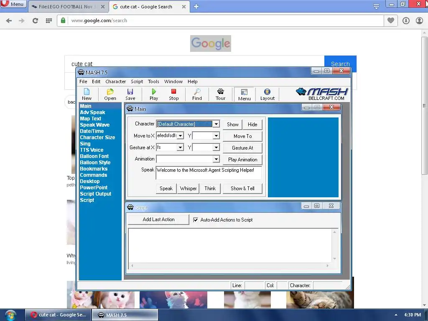This screenshot has height=321, width=428.
Task: Stop playback with the red Stop icon
Action: (173, 94)
